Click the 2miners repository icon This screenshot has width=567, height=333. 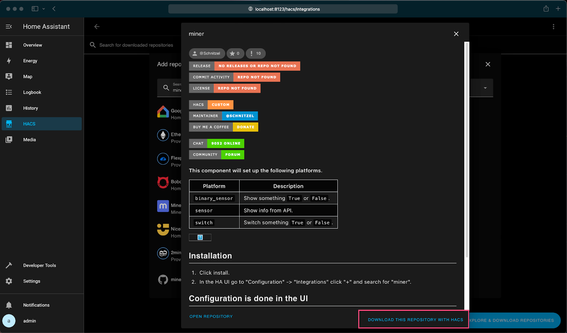163,253
